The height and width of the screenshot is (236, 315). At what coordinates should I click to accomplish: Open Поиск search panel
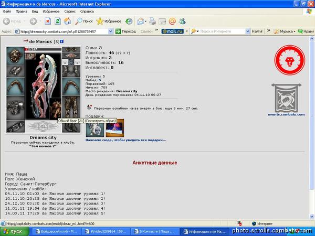[x=84, y=21]
